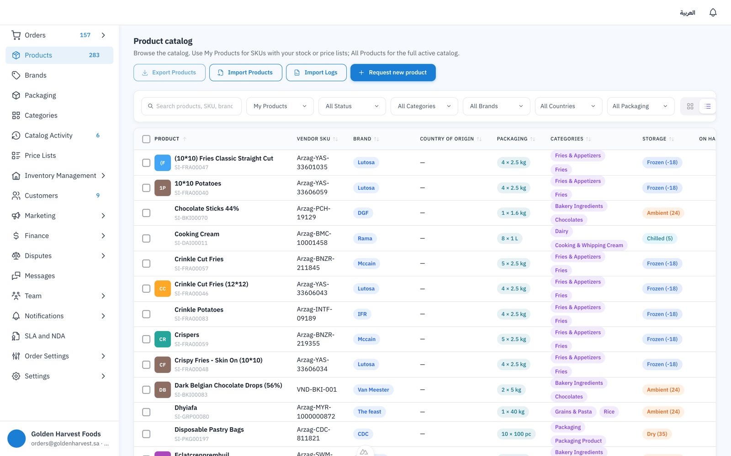Expand the Orders submenu chevron
Viewport: 731px width, 456px height.
pos(103,35)
